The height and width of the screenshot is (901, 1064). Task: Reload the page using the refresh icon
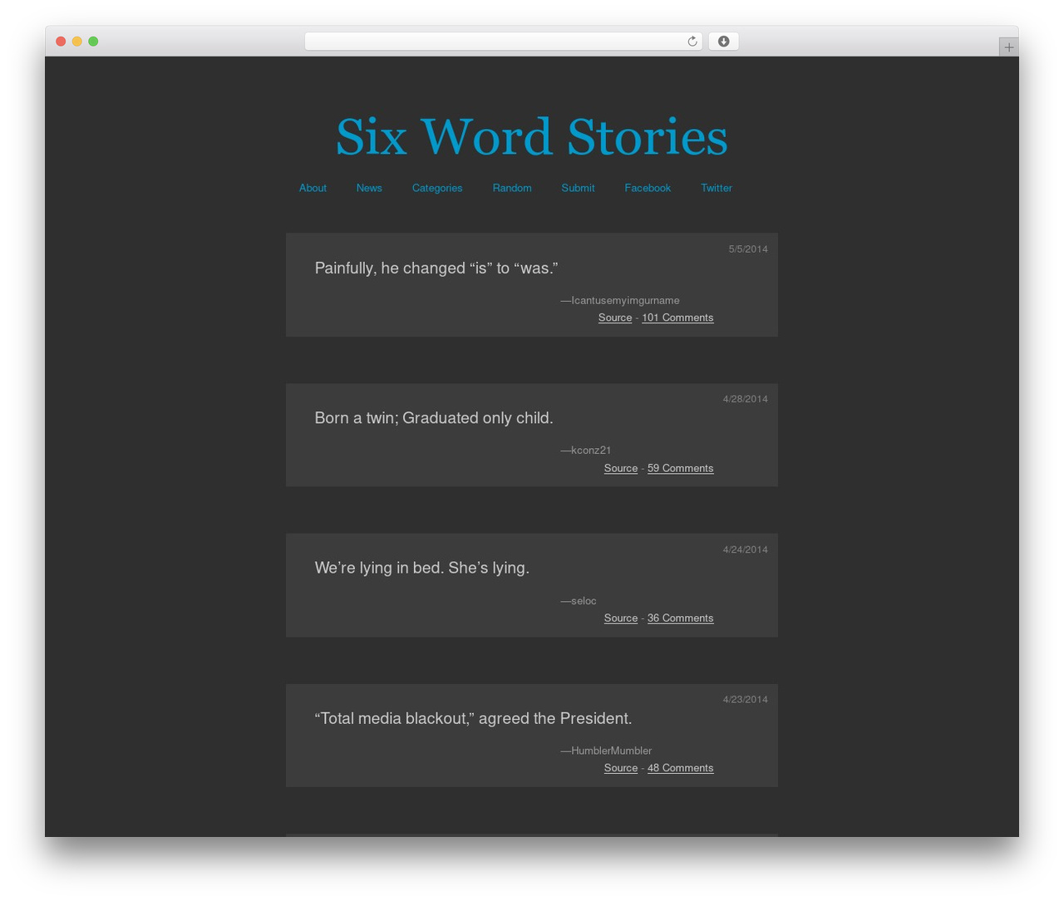692,42
